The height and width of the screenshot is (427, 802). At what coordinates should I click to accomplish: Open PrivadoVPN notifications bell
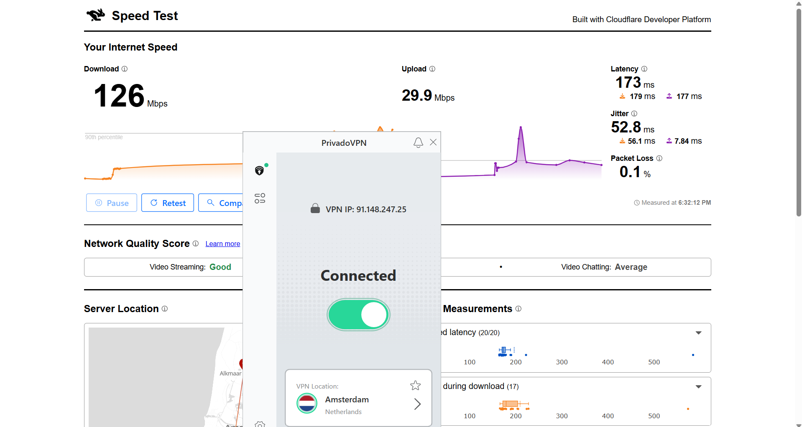pyautogui.click(x=418, y=142)
